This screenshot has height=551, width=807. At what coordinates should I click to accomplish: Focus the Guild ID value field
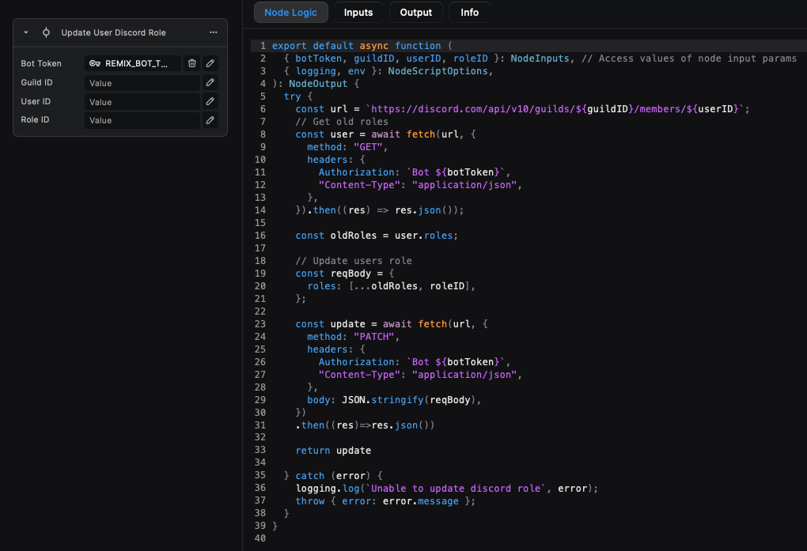142,83
